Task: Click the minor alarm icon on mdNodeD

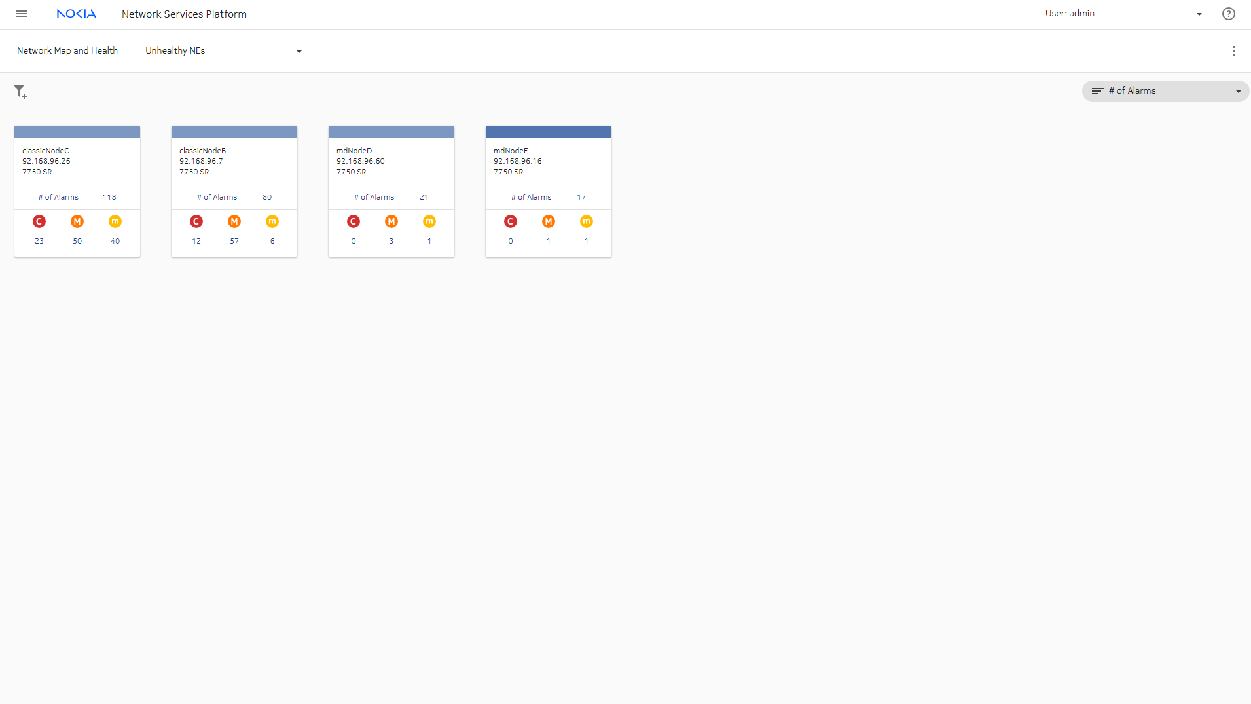Action: [429, 221]
